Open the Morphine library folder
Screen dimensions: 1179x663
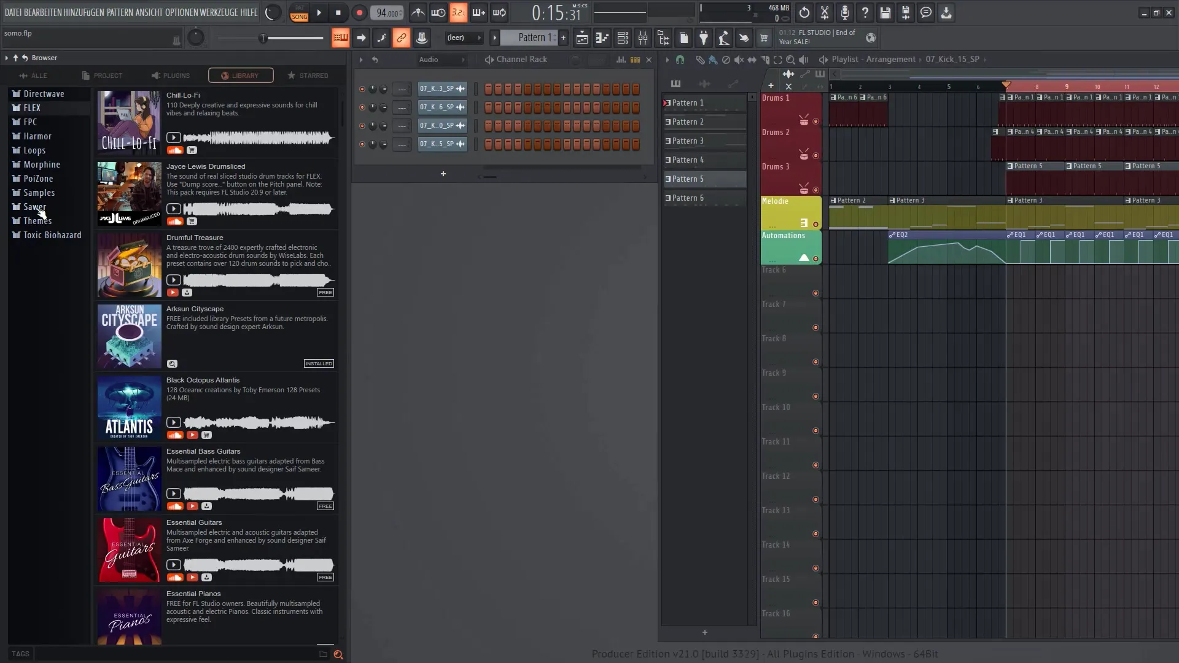coord(49,165)
